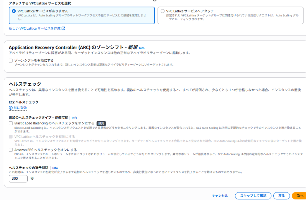The height and width of the screenshot is (200, 306).
Task: Enable Elastic Load Balancing のヘルスチェック checkbox
Action: [x=11, y=123]
